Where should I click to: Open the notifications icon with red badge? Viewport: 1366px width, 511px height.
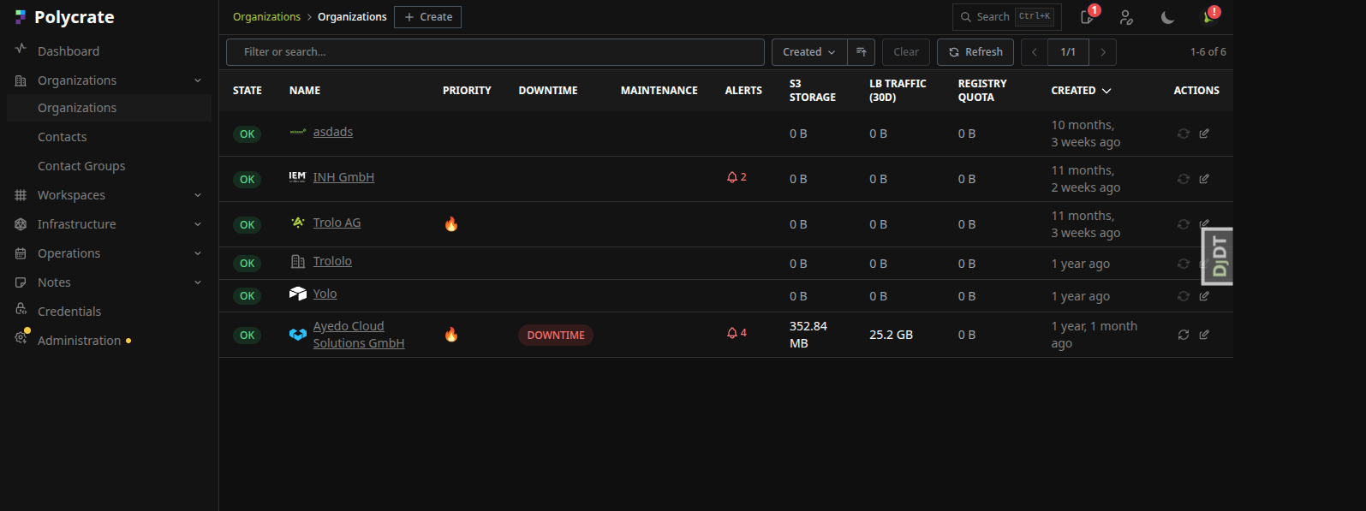(x=1088, y=17)
